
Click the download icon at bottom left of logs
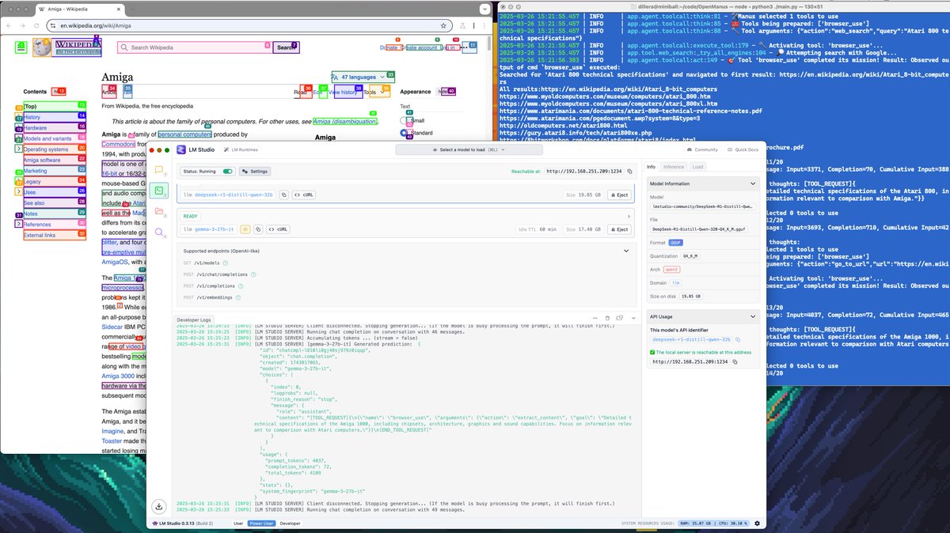coord(159,506)
